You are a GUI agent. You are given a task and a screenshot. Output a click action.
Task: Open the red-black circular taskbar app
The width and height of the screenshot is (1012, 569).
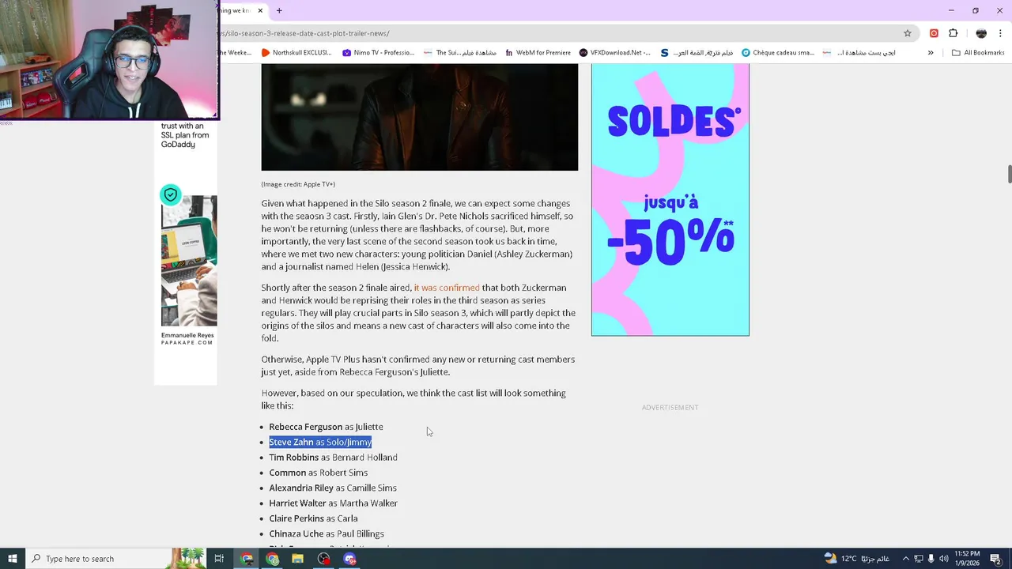[x=324, y=559]
